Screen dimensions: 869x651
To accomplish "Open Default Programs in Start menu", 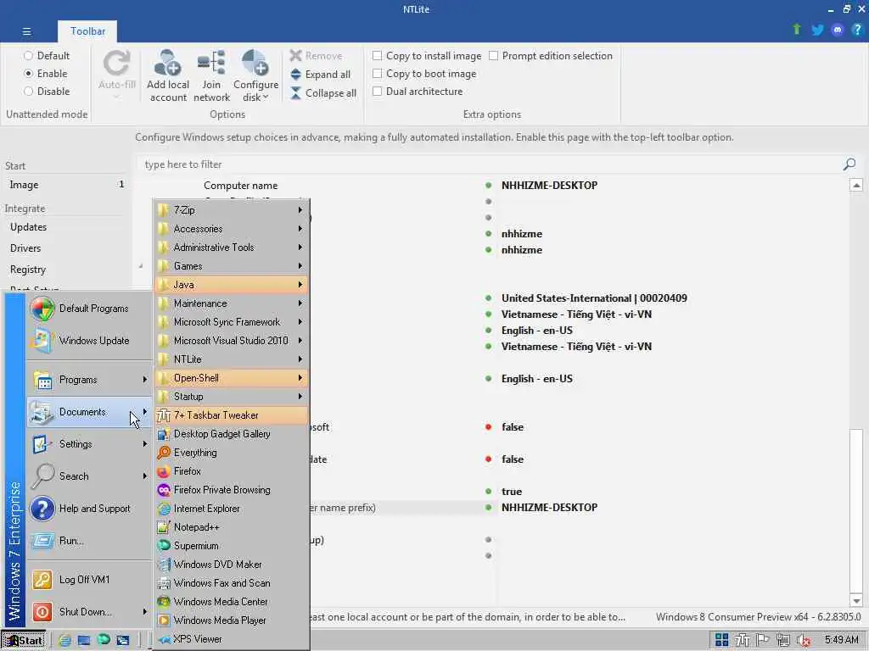I will coord(89,309).
